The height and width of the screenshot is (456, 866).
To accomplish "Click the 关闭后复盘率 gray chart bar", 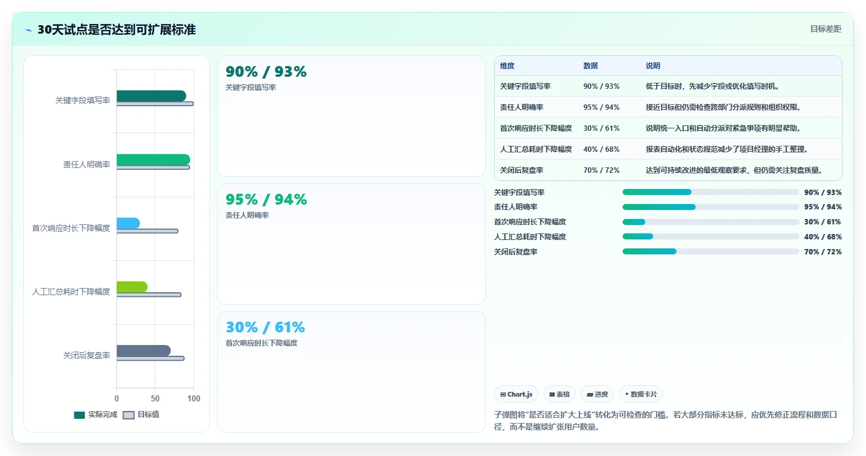I will click(143, 350).
